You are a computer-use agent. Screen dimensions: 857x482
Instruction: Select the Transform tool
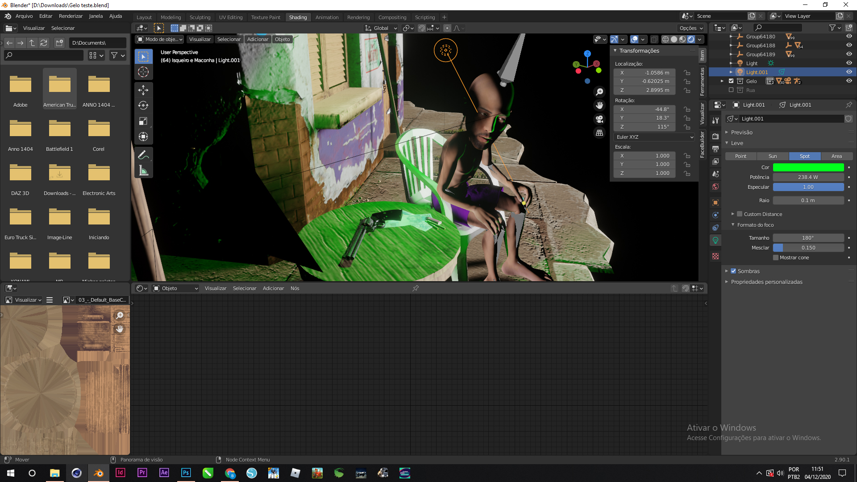[x=143, y=137]
